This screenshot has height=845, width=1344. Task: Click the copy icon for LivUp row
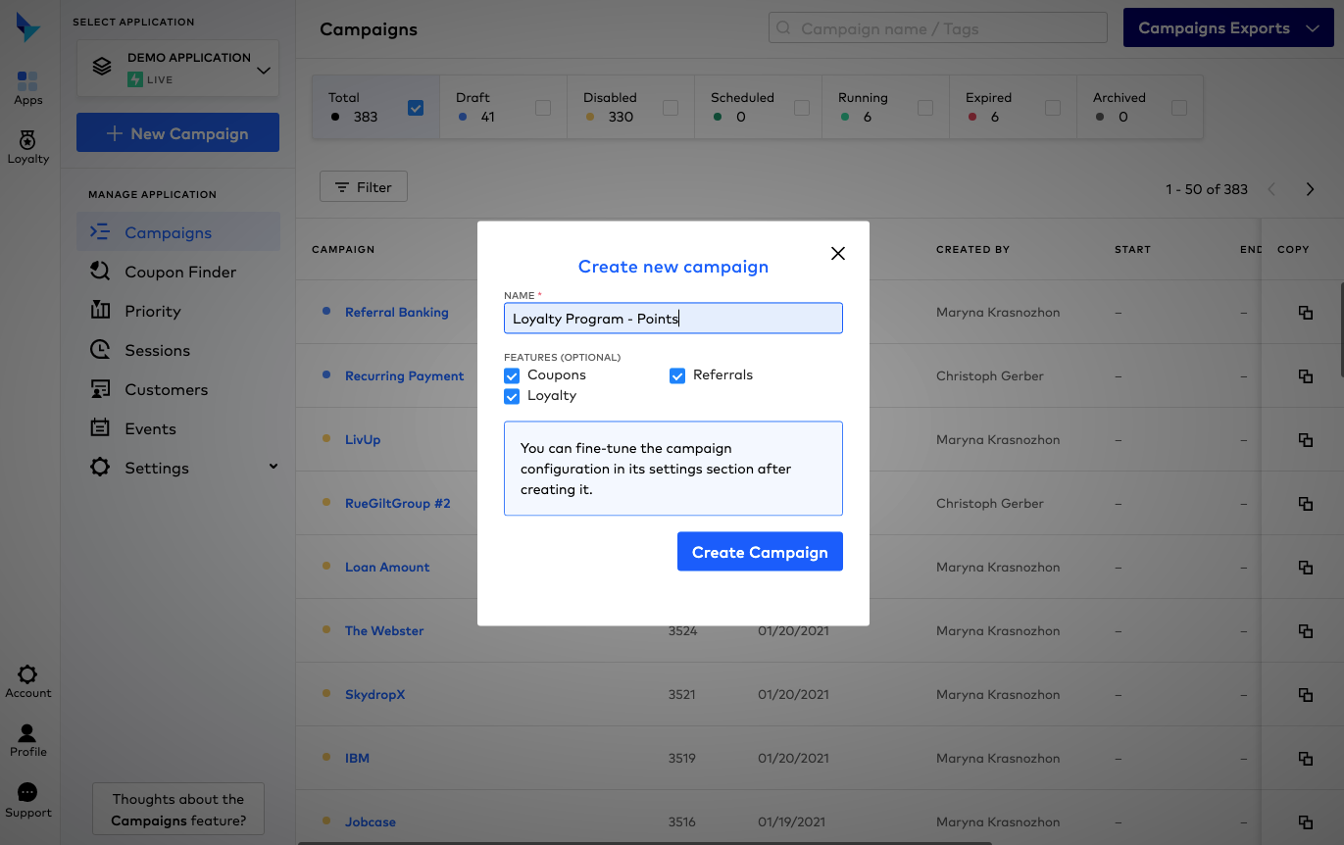click(1305, 440)
